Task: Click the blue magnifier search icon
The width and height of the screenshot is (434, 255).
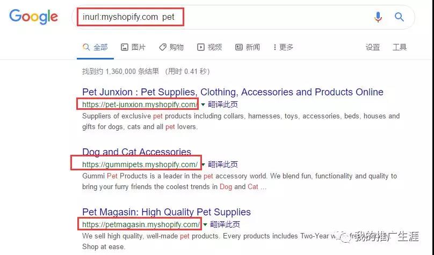Action: [399, 17]
